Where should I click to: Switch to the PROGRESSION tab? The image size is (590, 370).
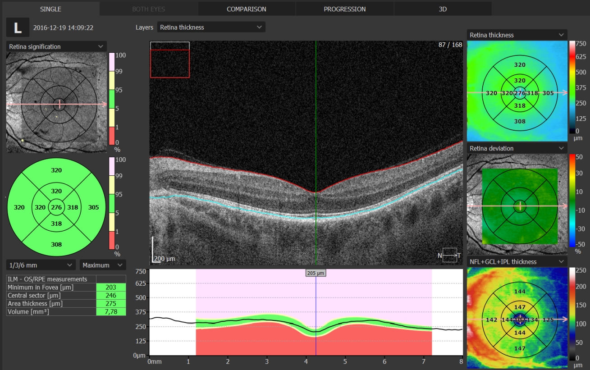click(x=344, y=9)
